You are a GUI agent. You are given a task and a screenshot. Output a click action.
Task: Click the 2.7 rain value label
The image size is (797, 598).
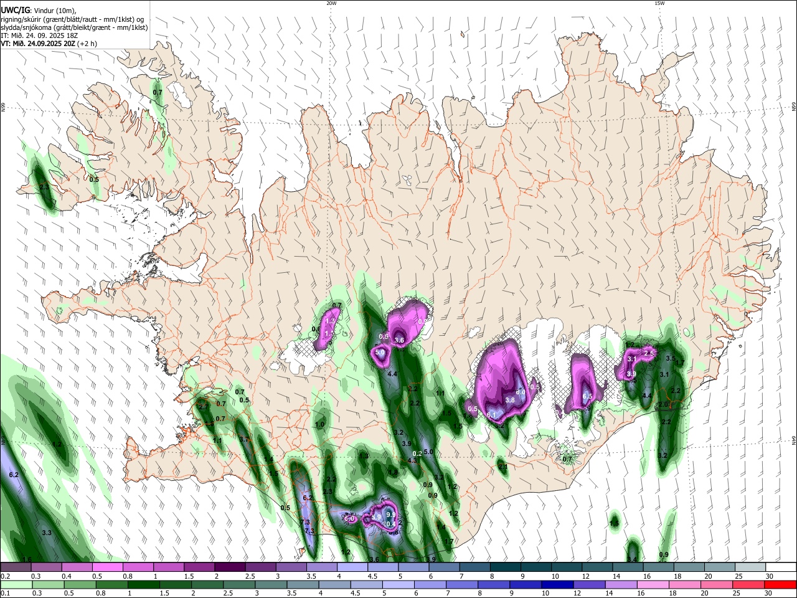[x=202, y=407]
